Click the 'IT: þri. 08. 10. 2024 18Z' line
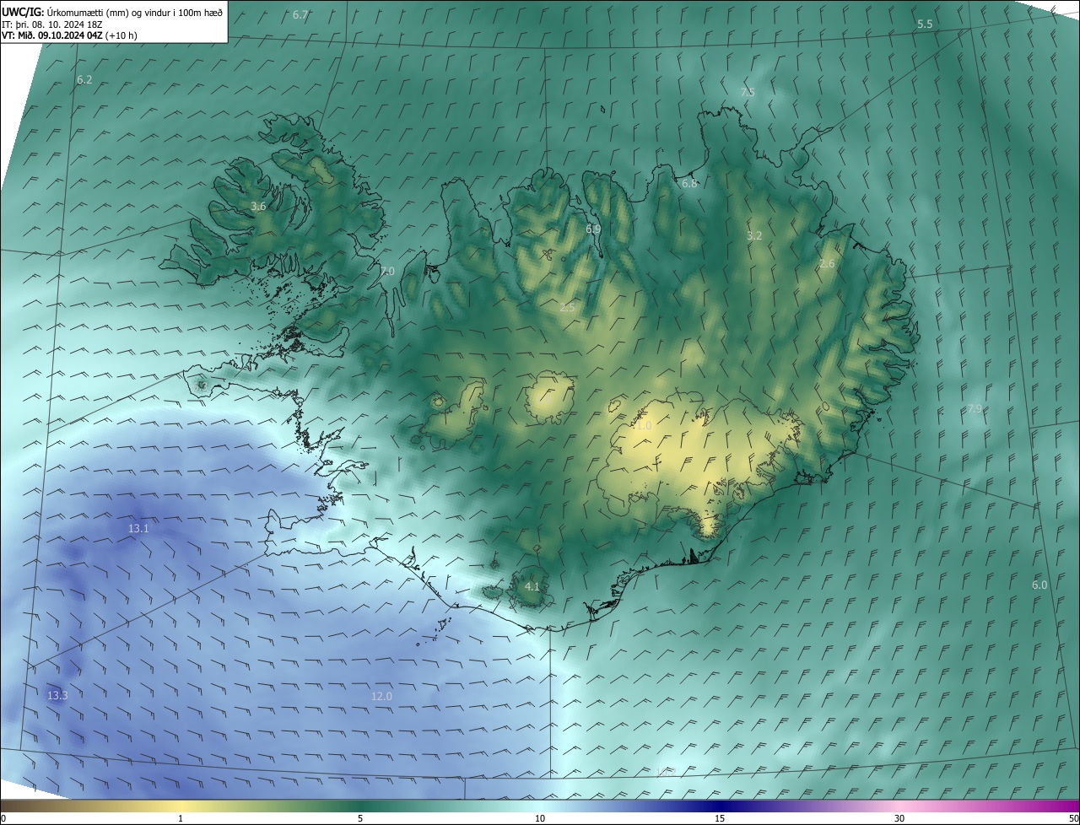This screenshot has width=1080, height=825. click(x=51, y=24)
